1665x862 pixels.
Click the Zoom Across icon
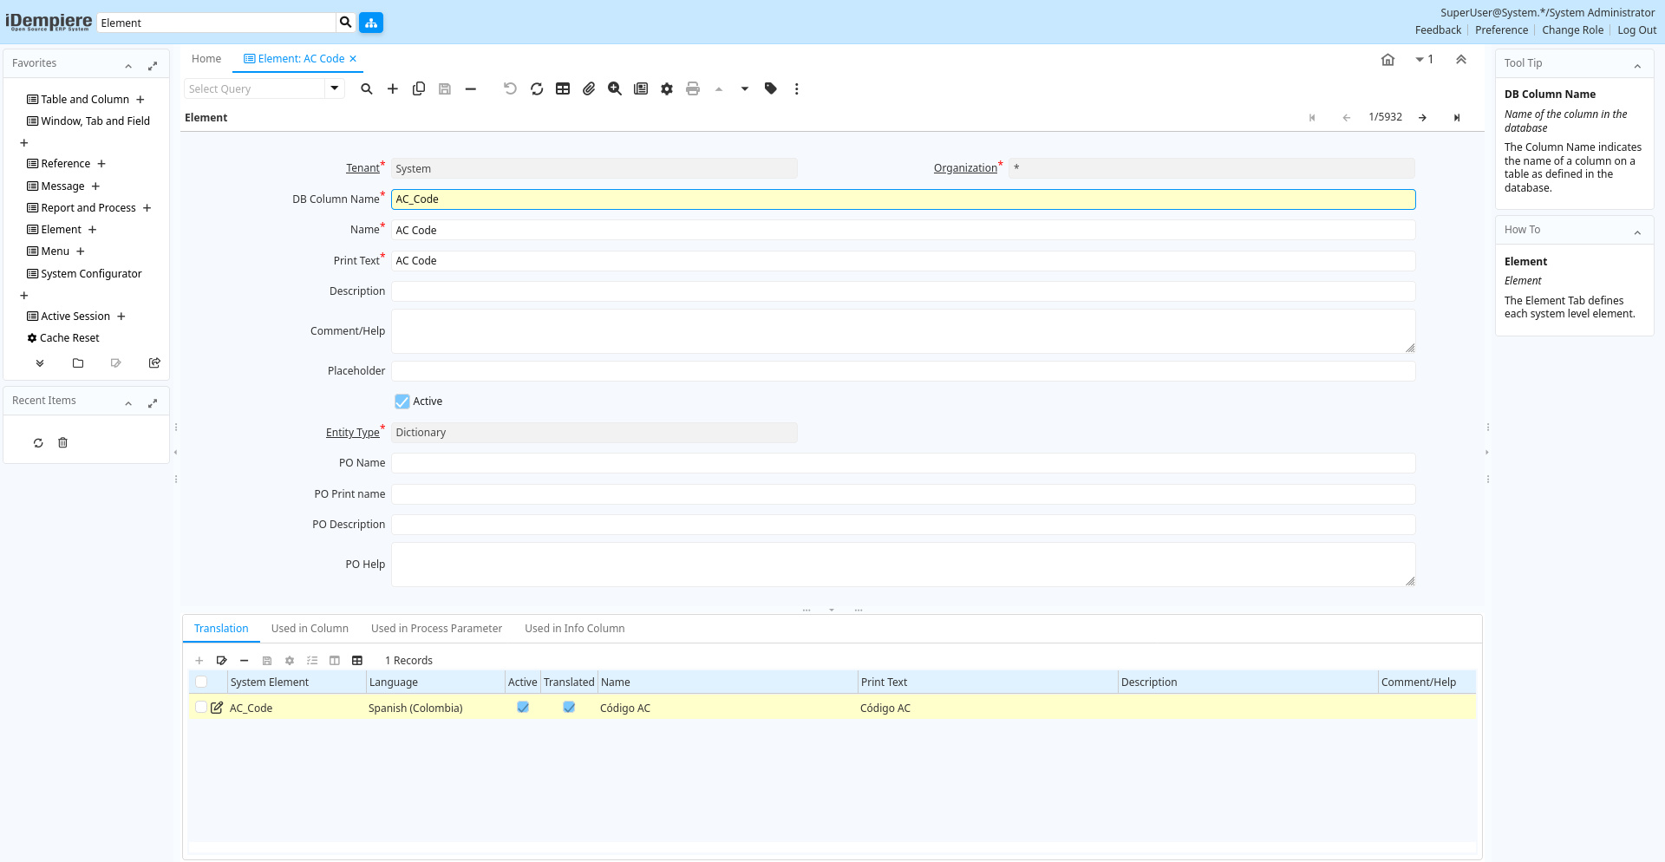tap(615, 88)
